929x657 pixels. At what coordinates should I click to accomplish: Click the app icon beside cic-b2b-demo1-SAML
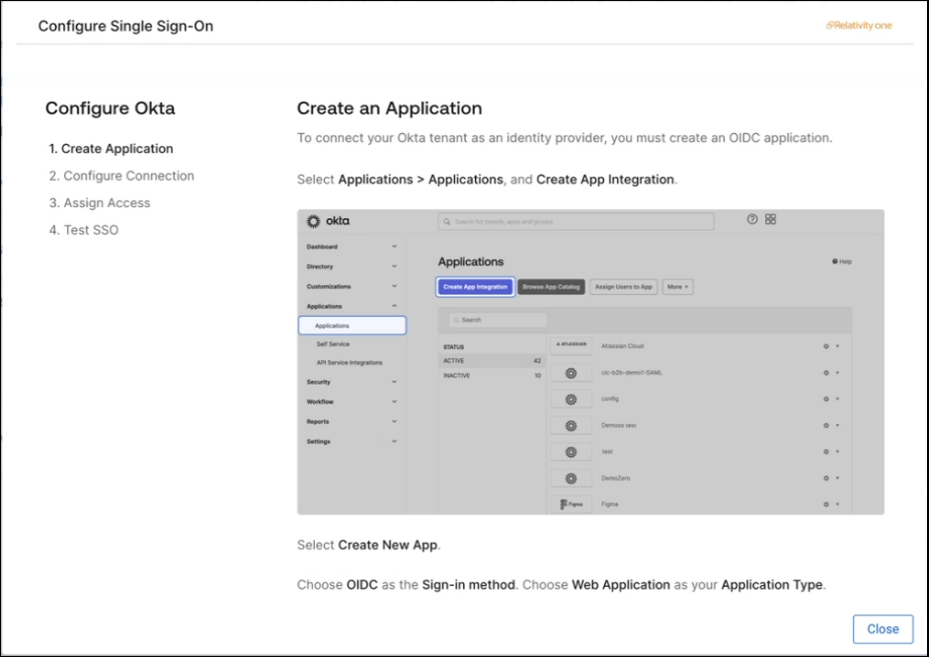tap(572, 373)
